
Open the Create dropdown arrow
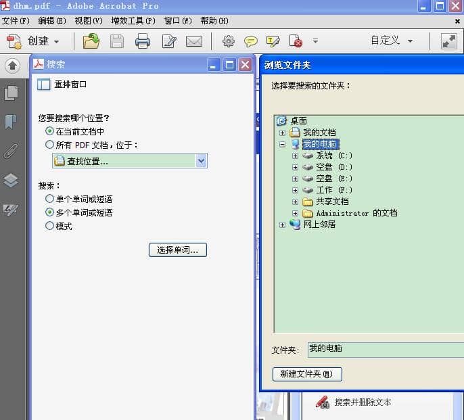[x=57, y=42]
